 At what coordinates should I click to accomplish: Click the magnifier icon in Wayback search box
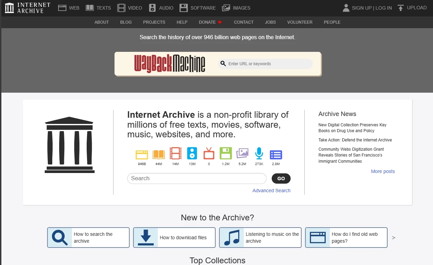pos(223,64)
